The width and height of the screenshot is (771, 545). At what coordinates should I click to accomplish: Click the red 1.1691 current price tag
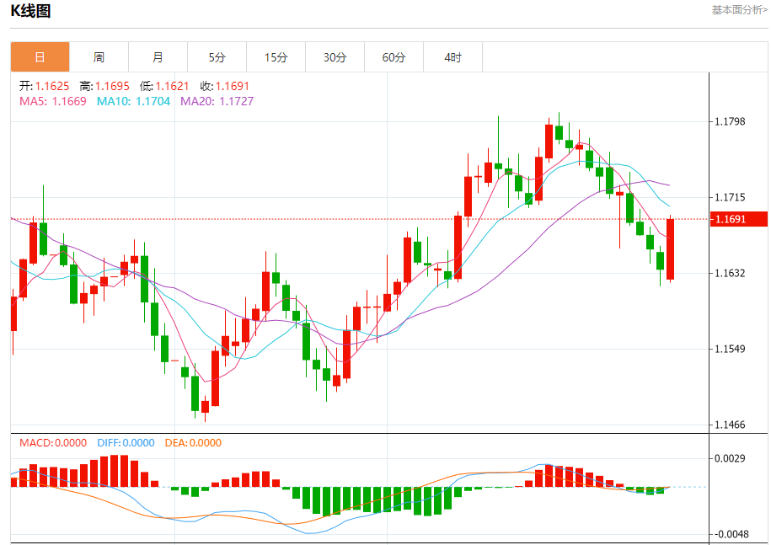(739, 219)
